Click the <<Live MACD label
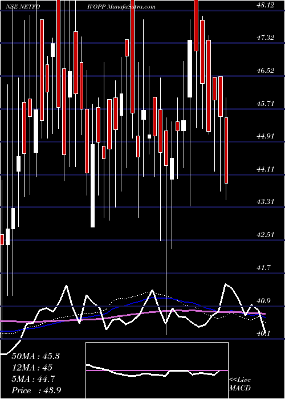The image size is (285, 399). [x=240, y=384]
